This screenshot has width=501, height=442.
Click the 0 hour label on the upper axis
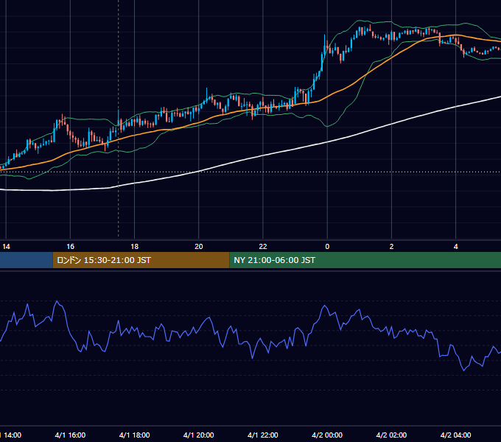click(327, 247)
